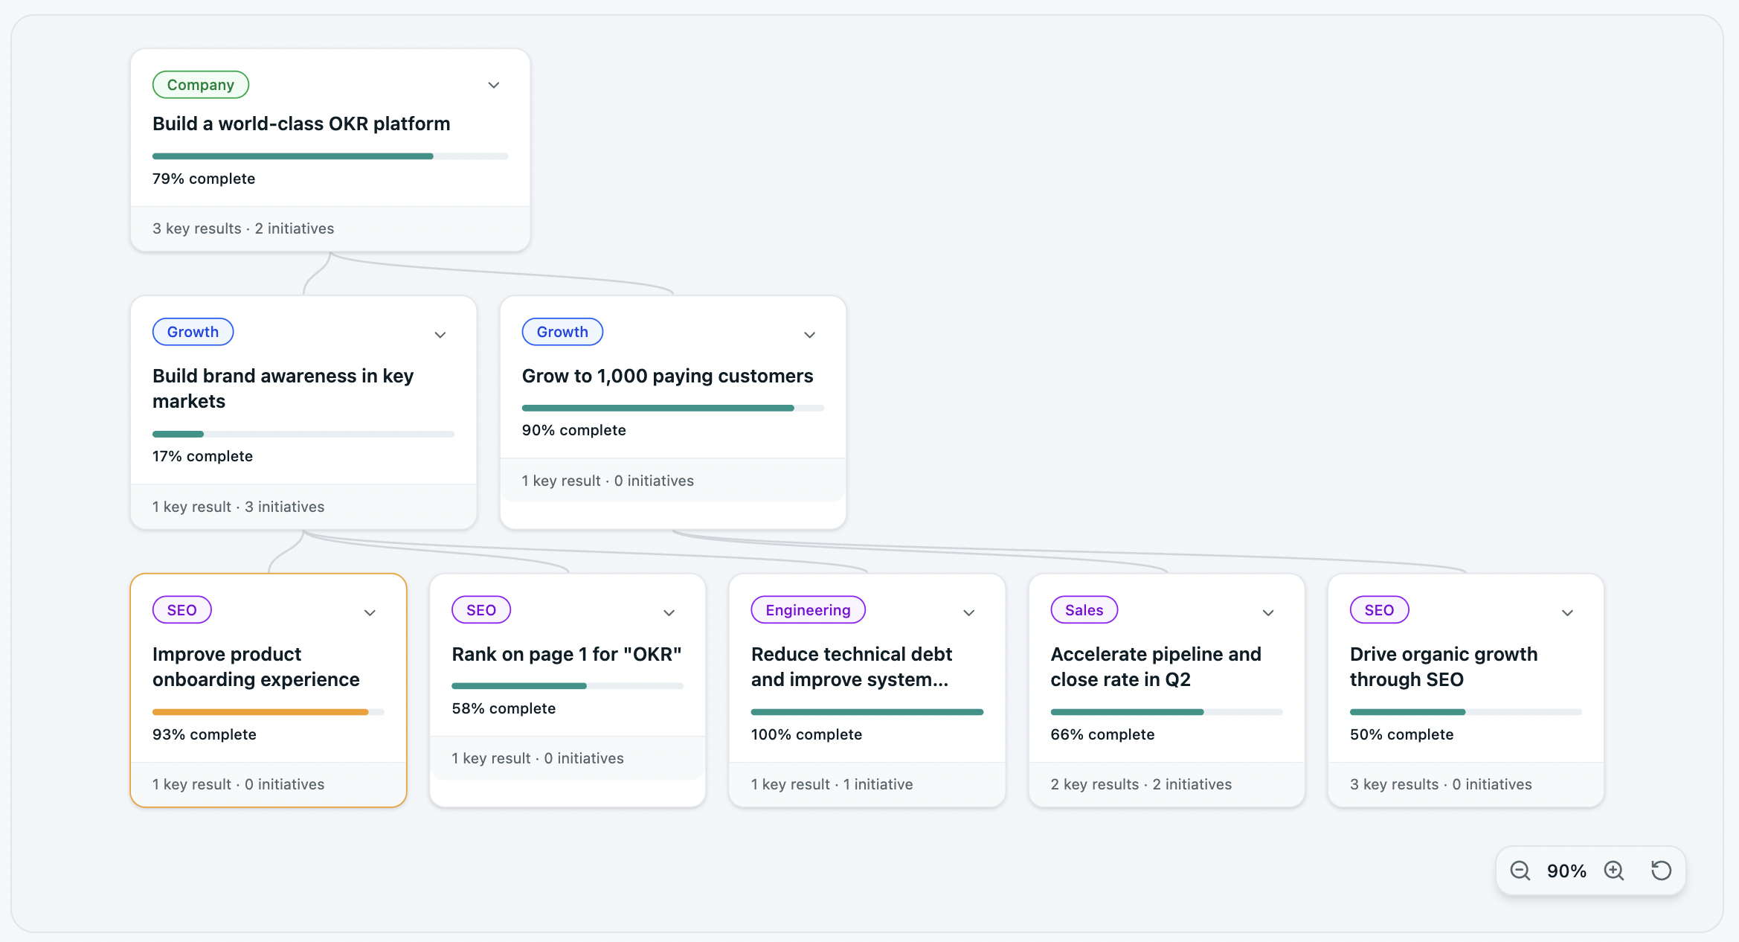Click the Engineering tag badge
This screenshot has height=942, width=1739.
pos(809,610)
